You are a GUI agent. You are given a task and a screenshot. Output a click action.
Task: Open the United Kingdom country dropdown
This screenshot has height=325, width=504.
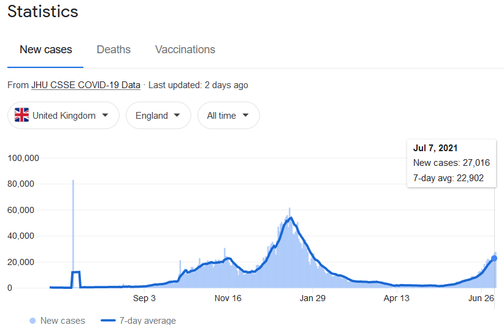[x=63, y=115]
